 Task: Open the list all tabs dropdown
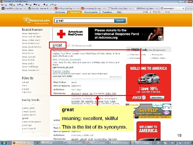pyautogui.click(x=191, y=9)
